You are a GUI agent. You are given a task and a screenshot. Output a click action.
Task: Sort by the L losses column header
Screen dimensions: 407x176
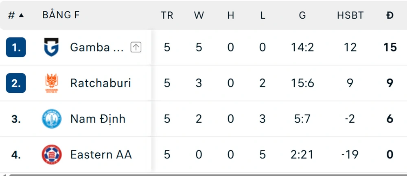pos(263,15)
